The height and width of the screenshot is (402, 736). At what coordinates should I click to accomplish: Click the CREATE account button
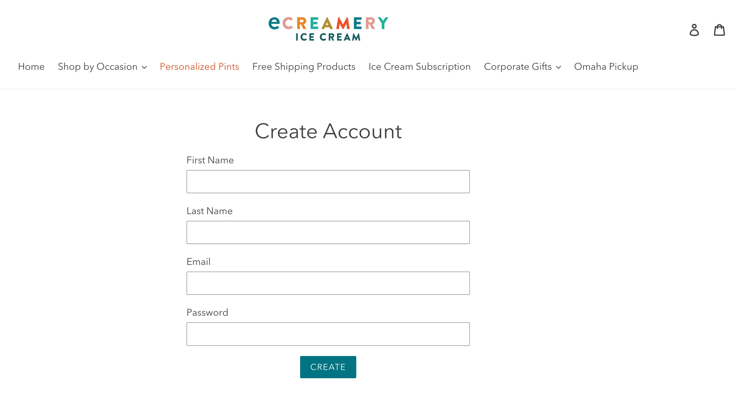point(328,367)
